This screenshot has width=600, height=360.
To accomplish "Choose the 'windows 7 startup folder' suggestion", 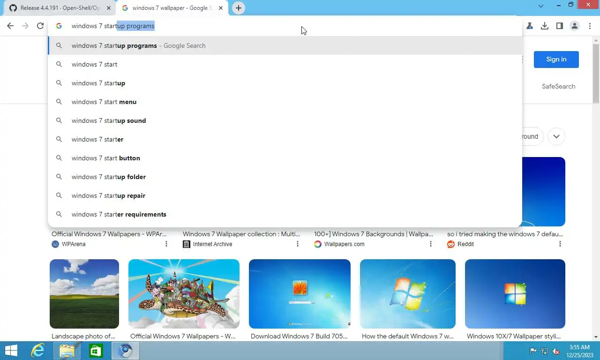I will (285, 177).
